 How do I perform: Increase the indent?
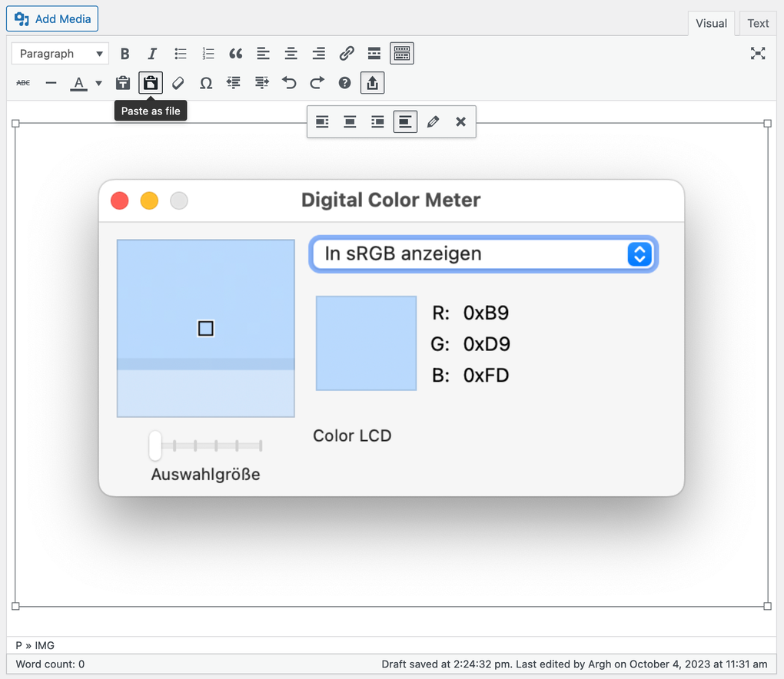click(261, 83)
